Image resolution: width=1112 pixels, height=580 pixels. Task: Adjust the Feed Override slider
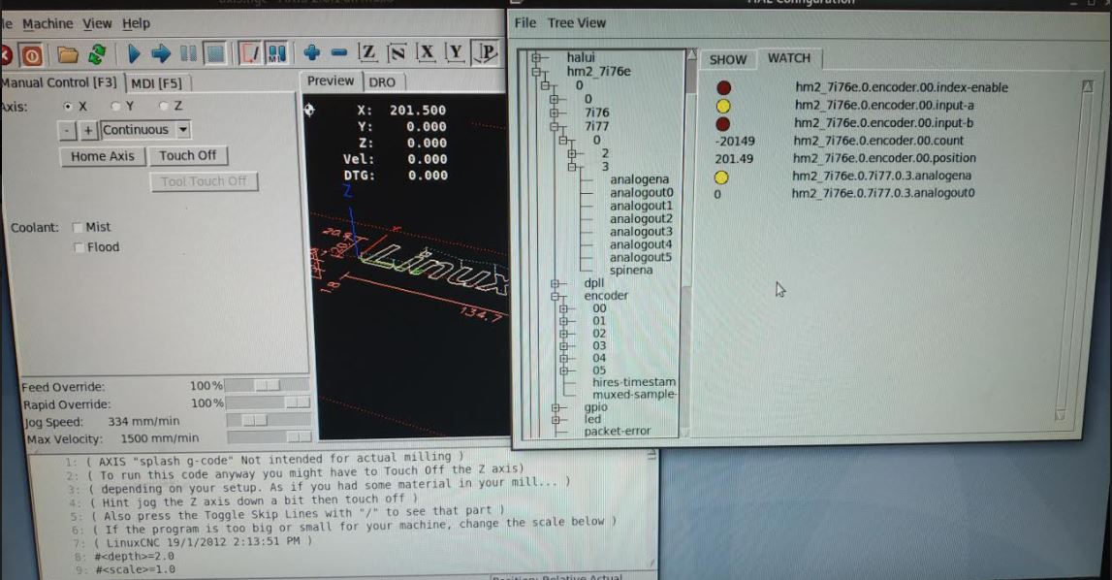tap(267, 385)
